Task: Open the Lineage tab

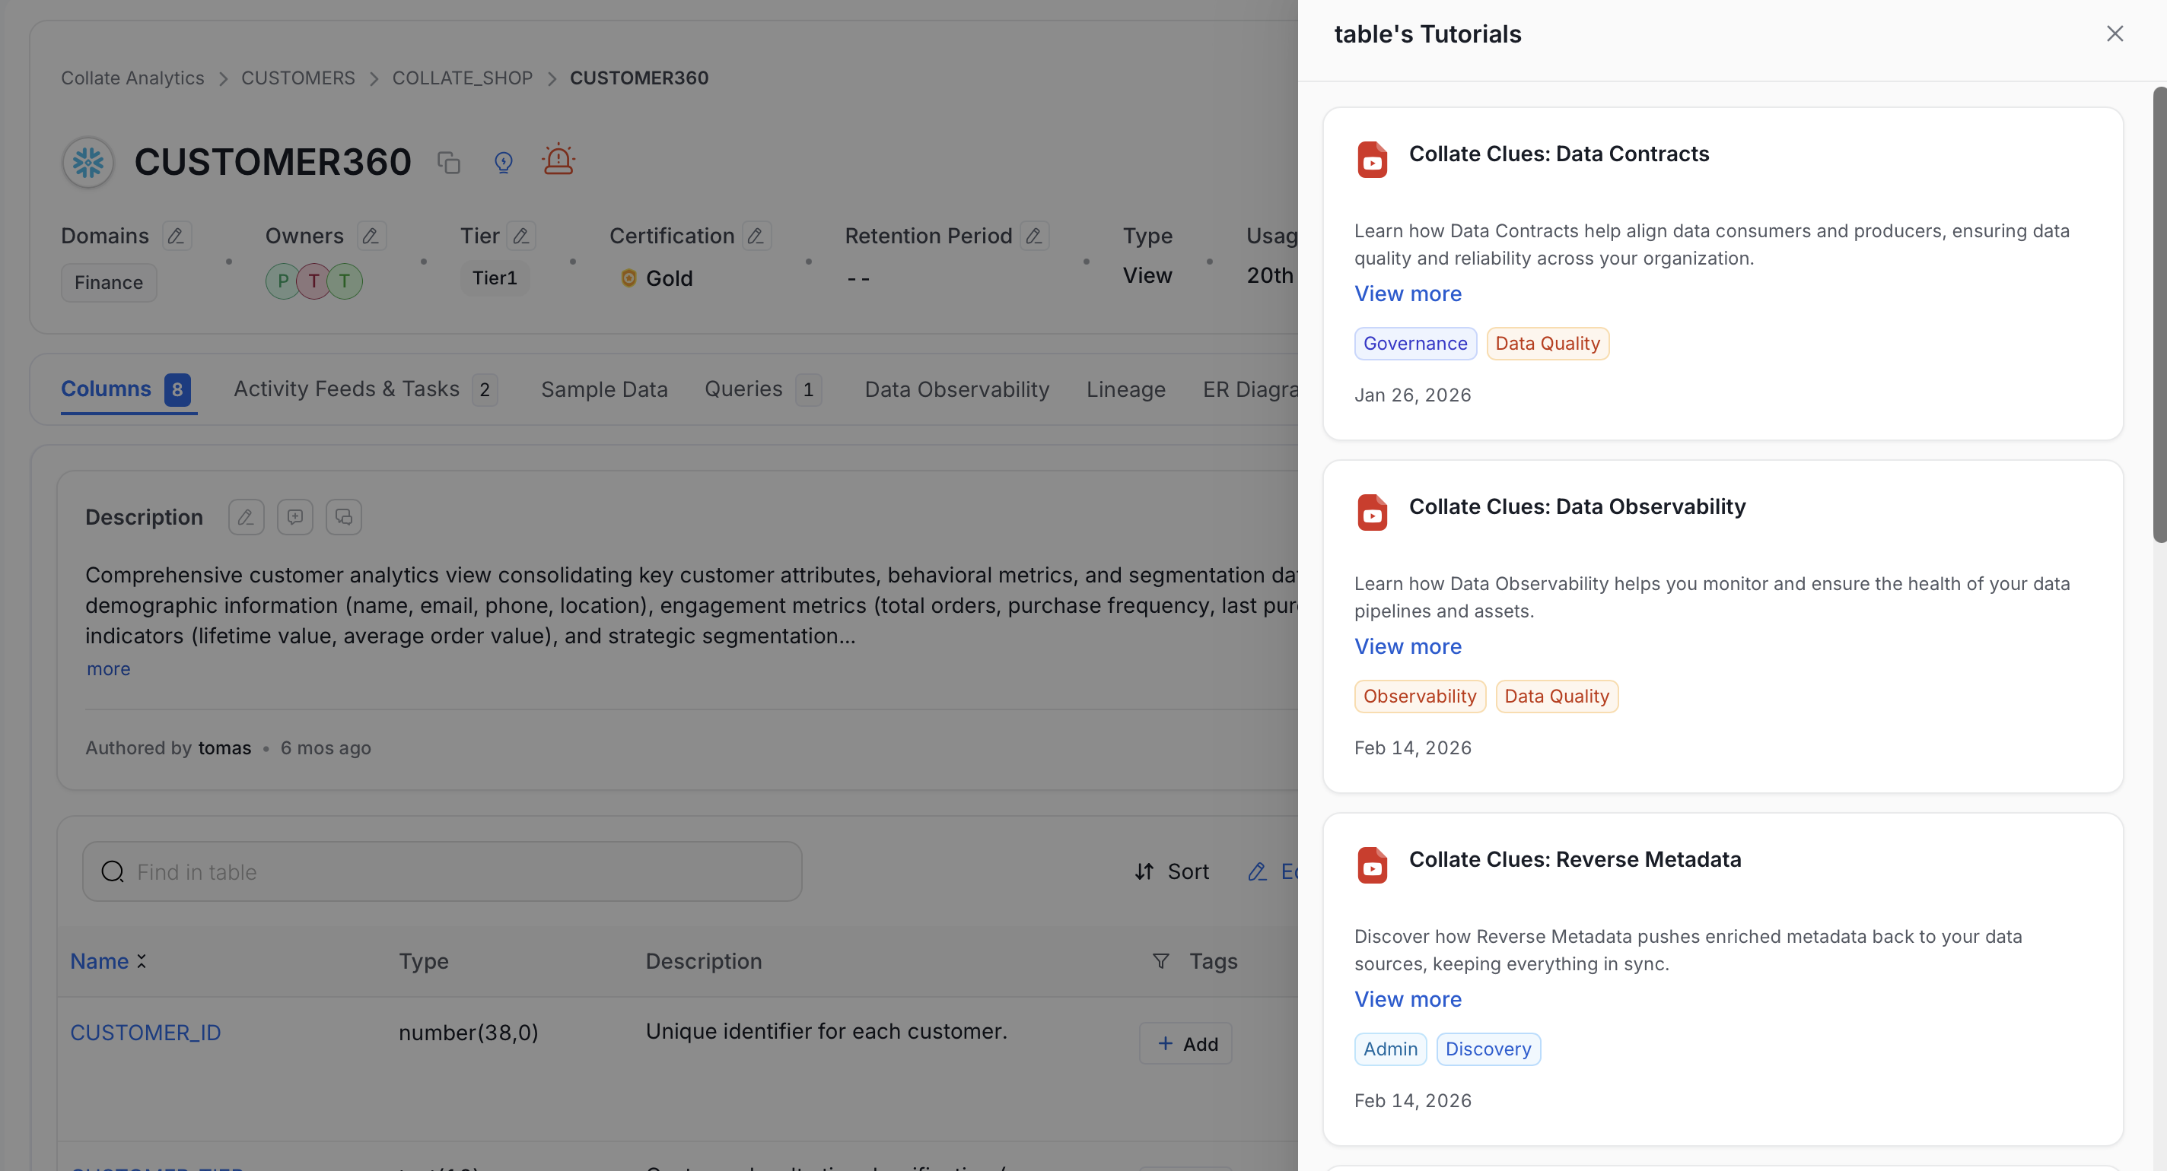Action: coord(1125,389)
